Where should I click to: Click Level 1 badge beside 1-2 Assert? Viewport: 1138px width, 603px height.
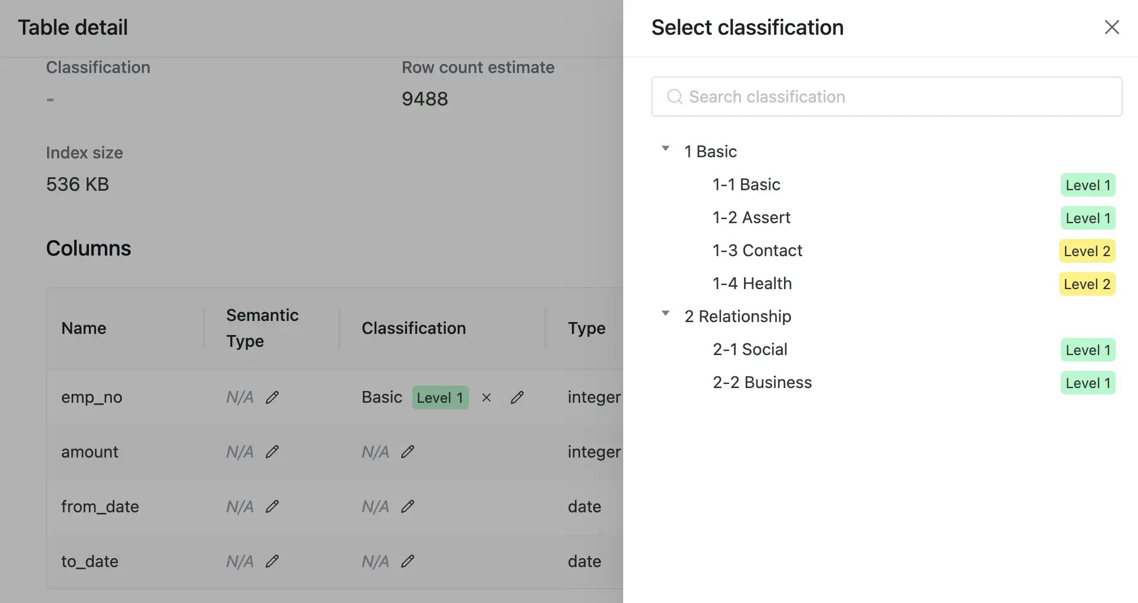[1087, 218]
